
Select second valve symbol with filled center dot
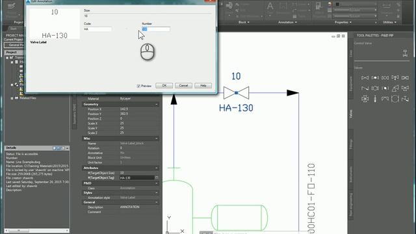[x=375, y=78]
